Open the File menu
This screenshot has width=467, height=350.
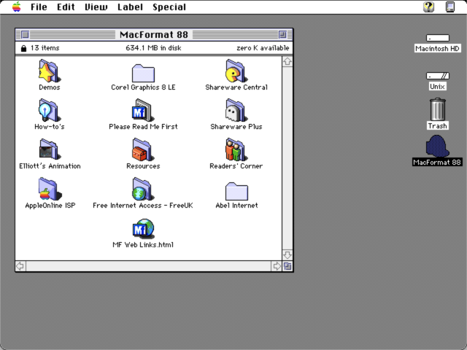click(x=39, y=7)
